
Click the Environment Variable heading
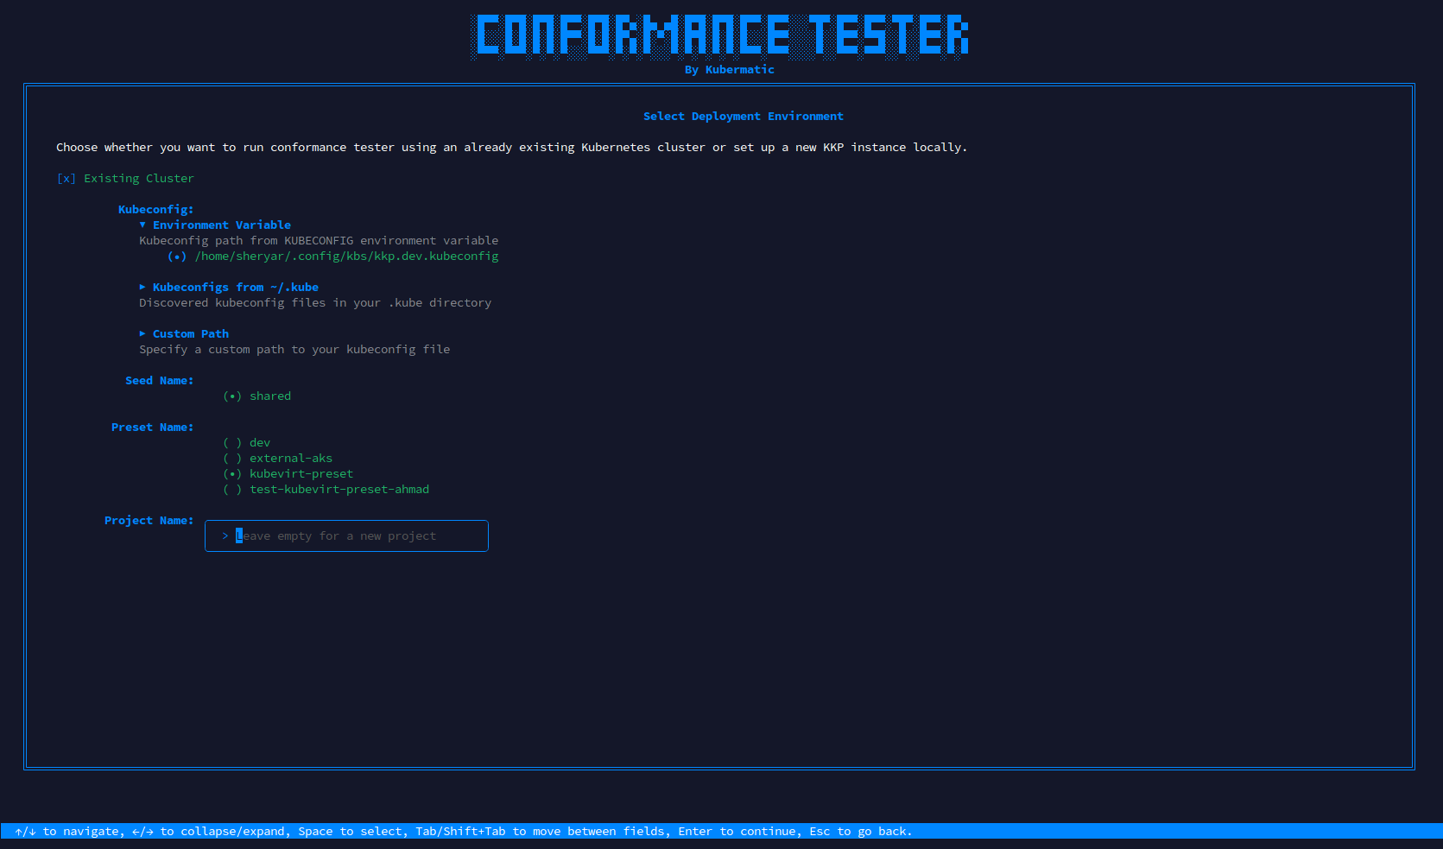[222, 225]
